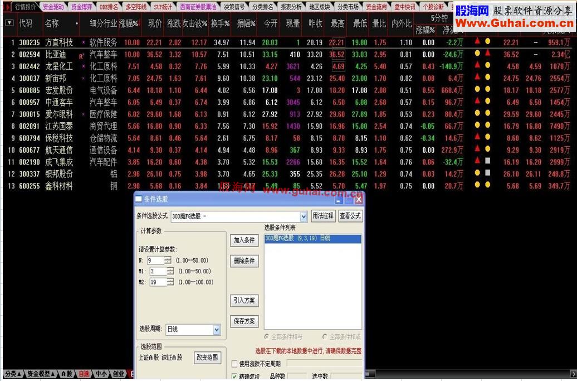Screen dimensions: 577x381
Task: Switch to the DDE排名 tab
Action: coord(109,7)
